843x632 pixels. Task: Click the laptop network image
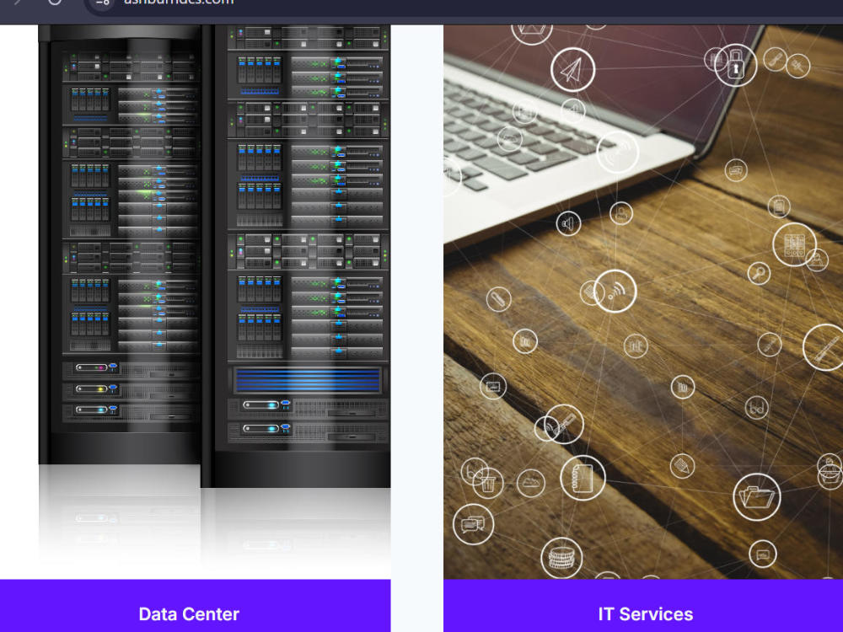tap(643, 302)
